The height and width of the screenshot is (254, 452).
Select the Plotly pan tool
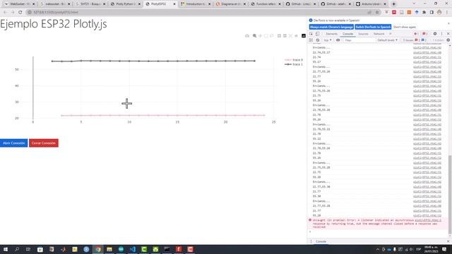pos(260,36)
